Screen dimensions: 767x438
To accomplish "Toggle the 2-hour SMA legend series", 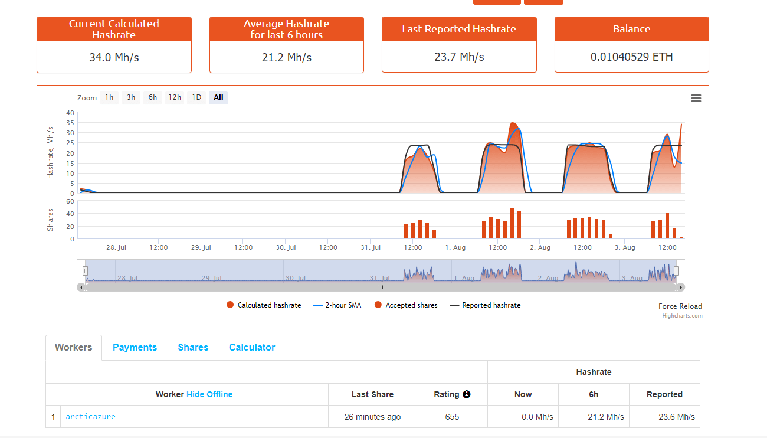I will point(338,305).
